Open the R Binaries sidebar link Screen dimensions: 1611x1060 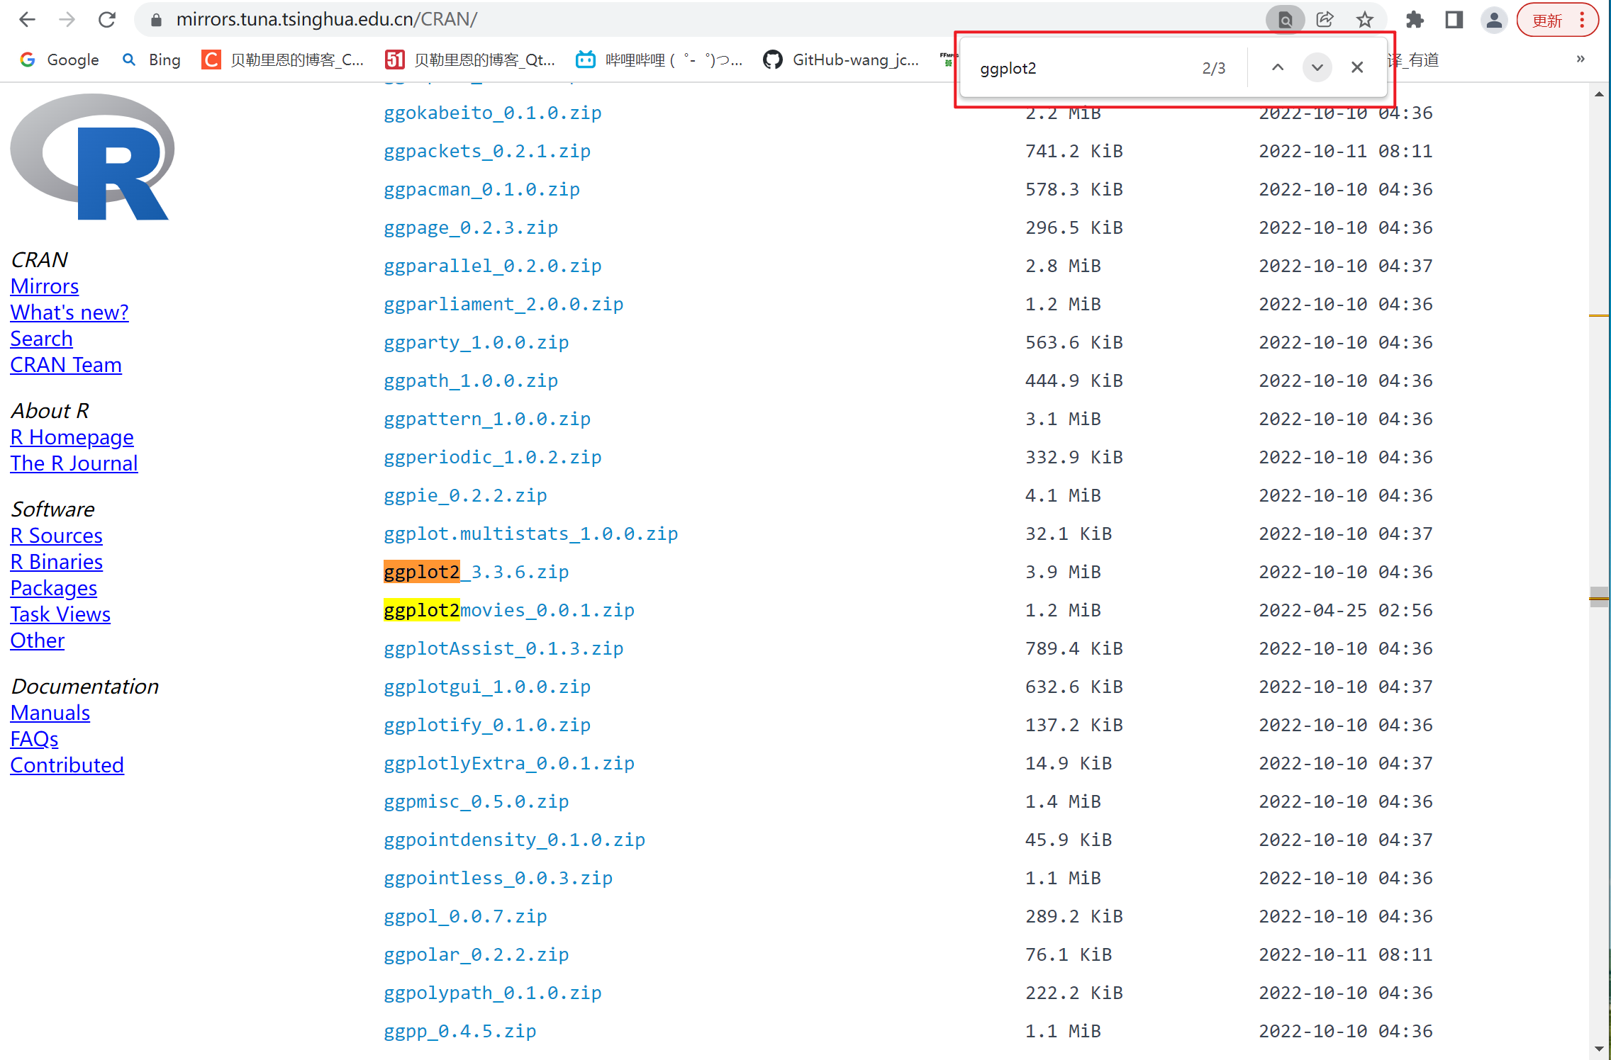click(56, 562)
